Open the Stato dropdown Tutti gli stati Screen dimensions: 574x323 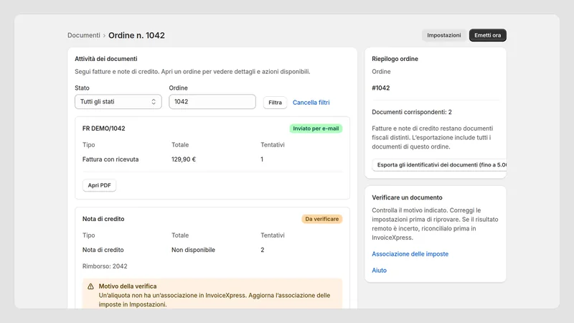(x=118, y=102)
